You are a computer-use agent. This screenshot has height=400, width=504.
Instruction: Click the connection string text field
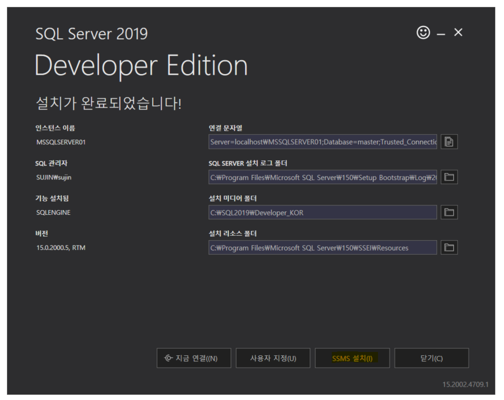[x=323, y=142]
